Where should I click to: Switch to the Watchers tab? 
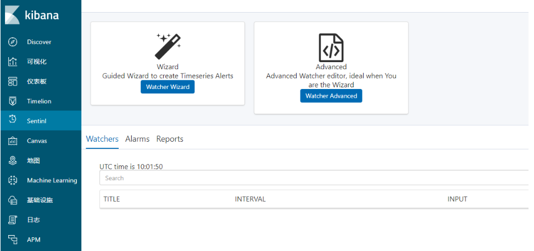coord(102,139)
